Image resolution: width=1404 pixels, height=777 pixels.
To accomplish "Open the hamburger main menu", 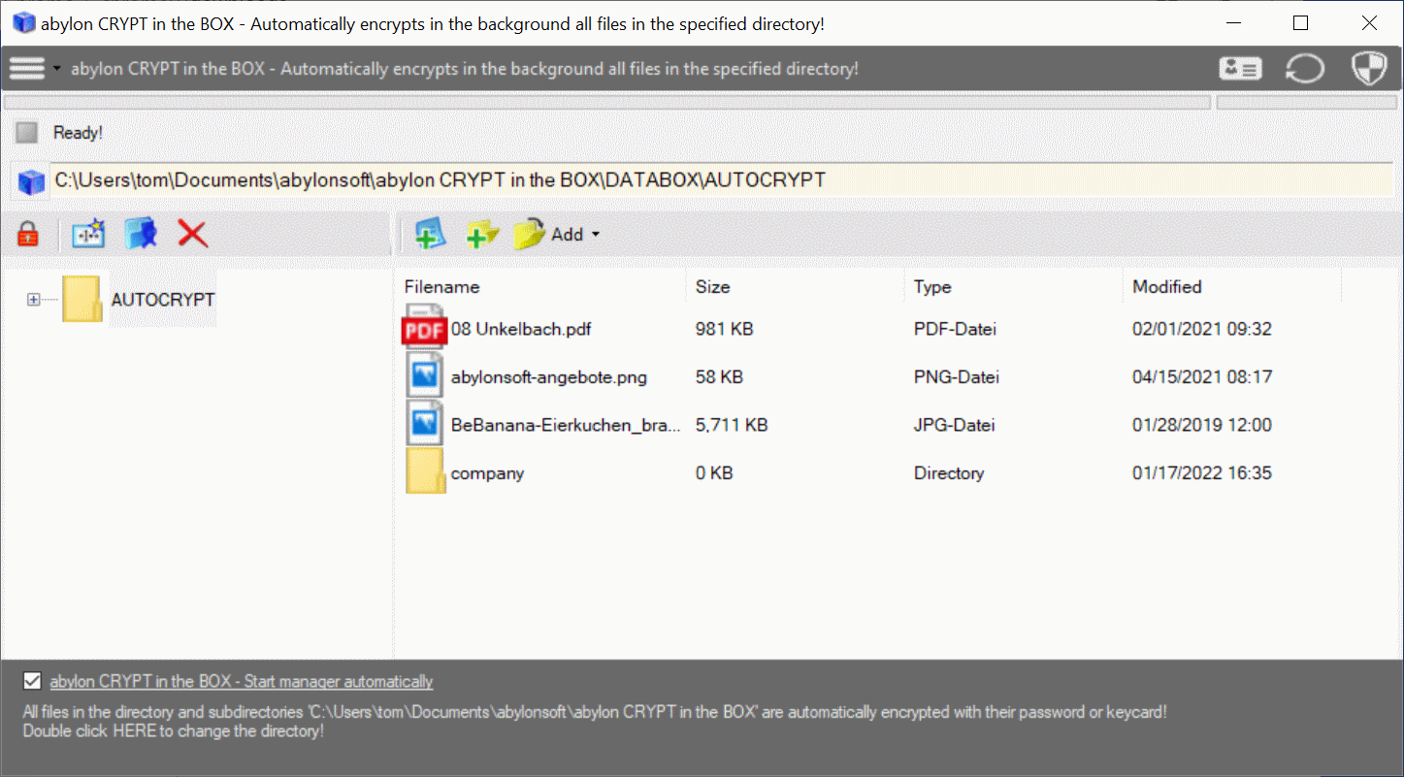I will pos(27,68).
